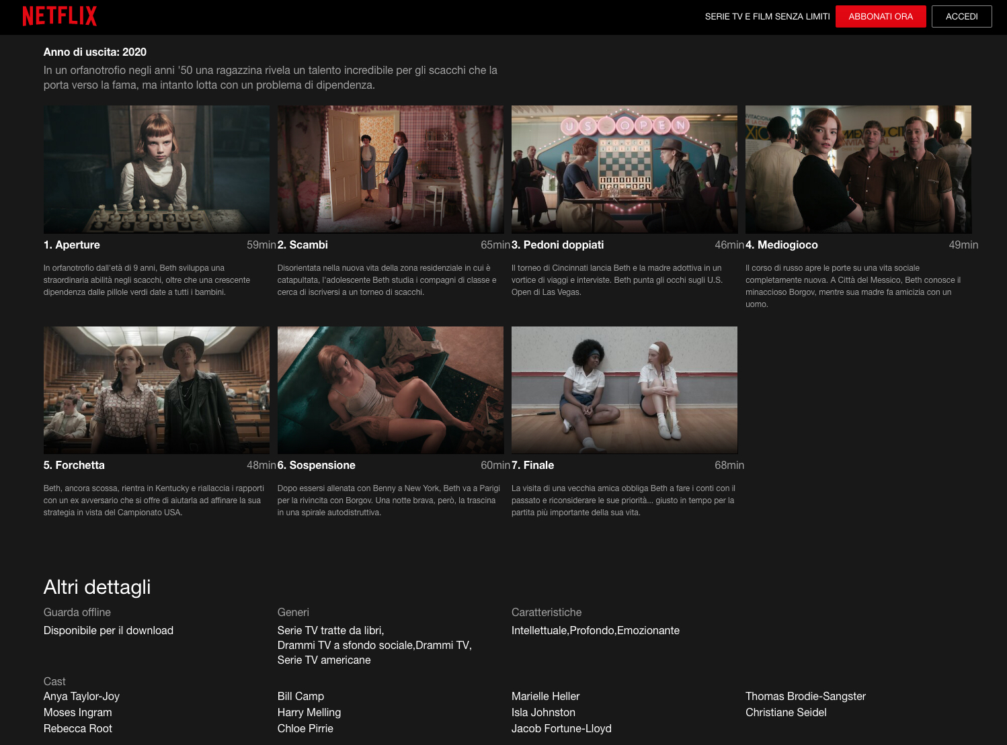Screen dimensions: 1007x745
Task: Click the 'Generi' label
Action: 293,613
